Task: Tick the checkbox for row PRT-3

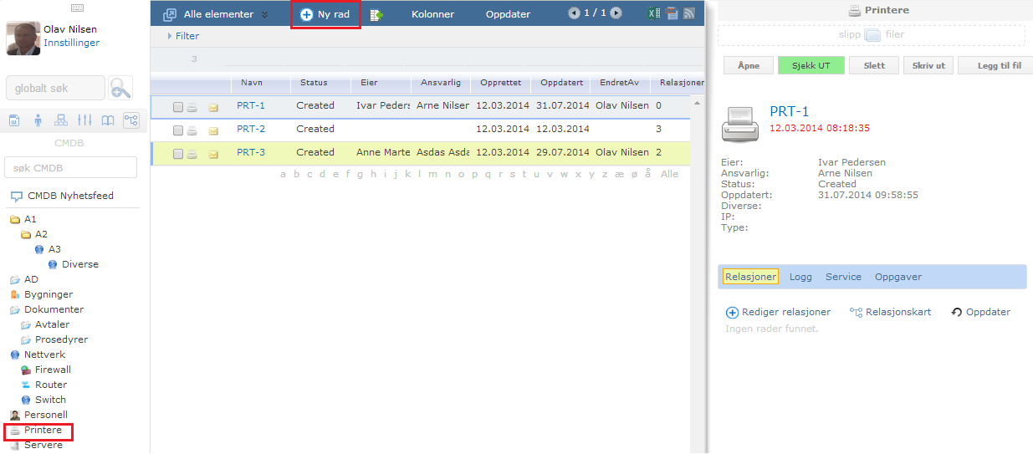Action: point(178,154)
